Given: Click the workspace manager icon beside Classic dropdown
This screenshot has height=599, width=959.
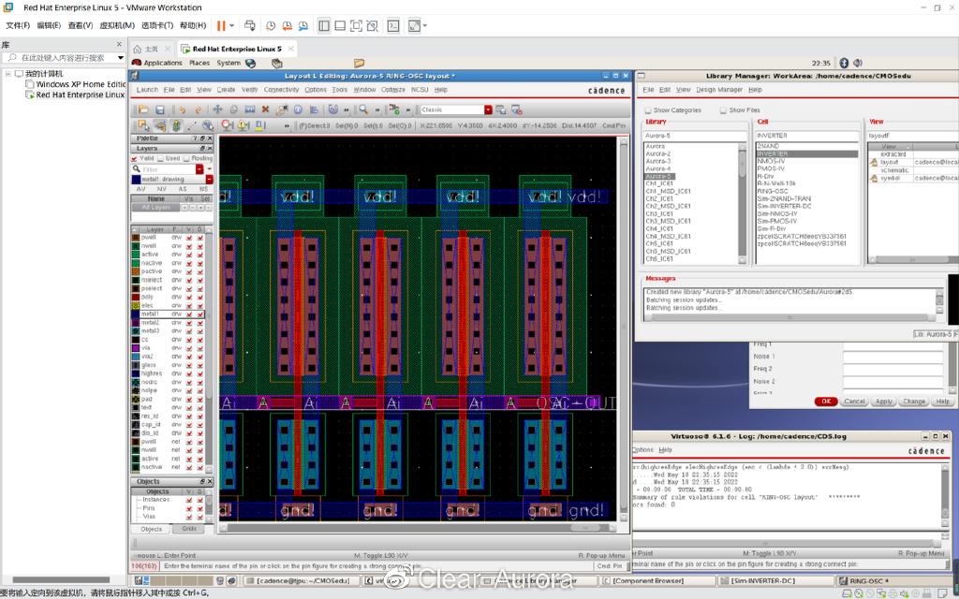Looking at the screenshot, I should coord(501,110).
